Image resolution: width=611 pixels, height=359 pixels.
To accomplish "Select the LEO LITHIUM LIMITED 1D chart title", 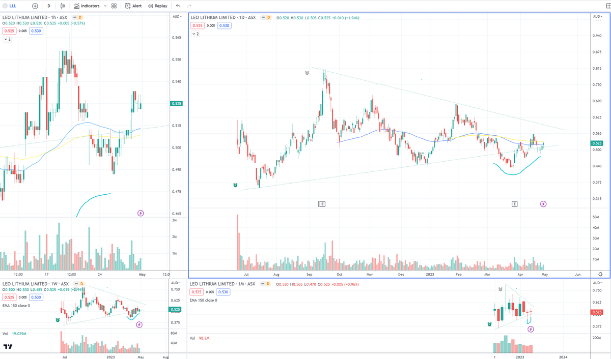I will click(x=224, y=17).
